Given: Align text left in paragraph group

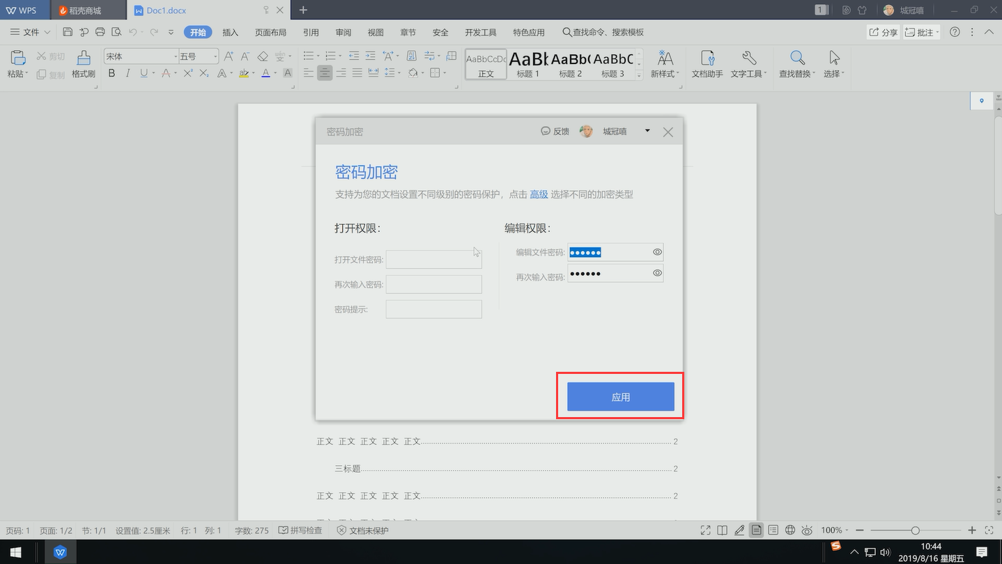Looking at the screenshot, I should click(x=309, y=73).
